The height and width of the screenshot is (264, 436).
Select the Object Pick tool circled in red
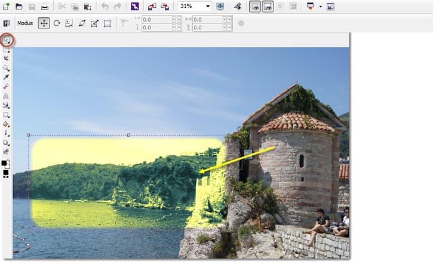click(7, 41)
